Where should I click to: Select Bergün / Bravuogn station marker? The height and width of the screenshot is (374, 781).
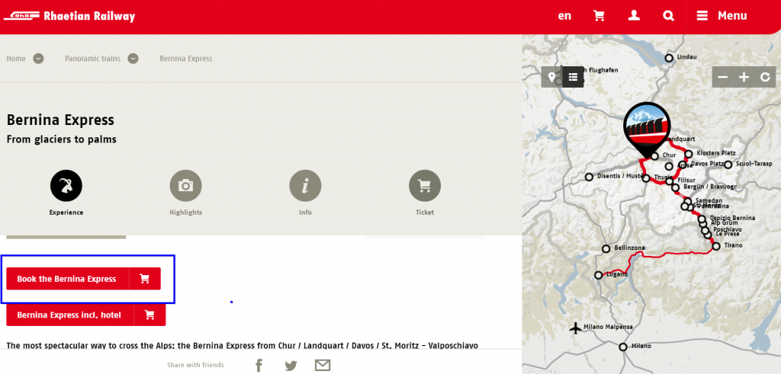point(676,187)
